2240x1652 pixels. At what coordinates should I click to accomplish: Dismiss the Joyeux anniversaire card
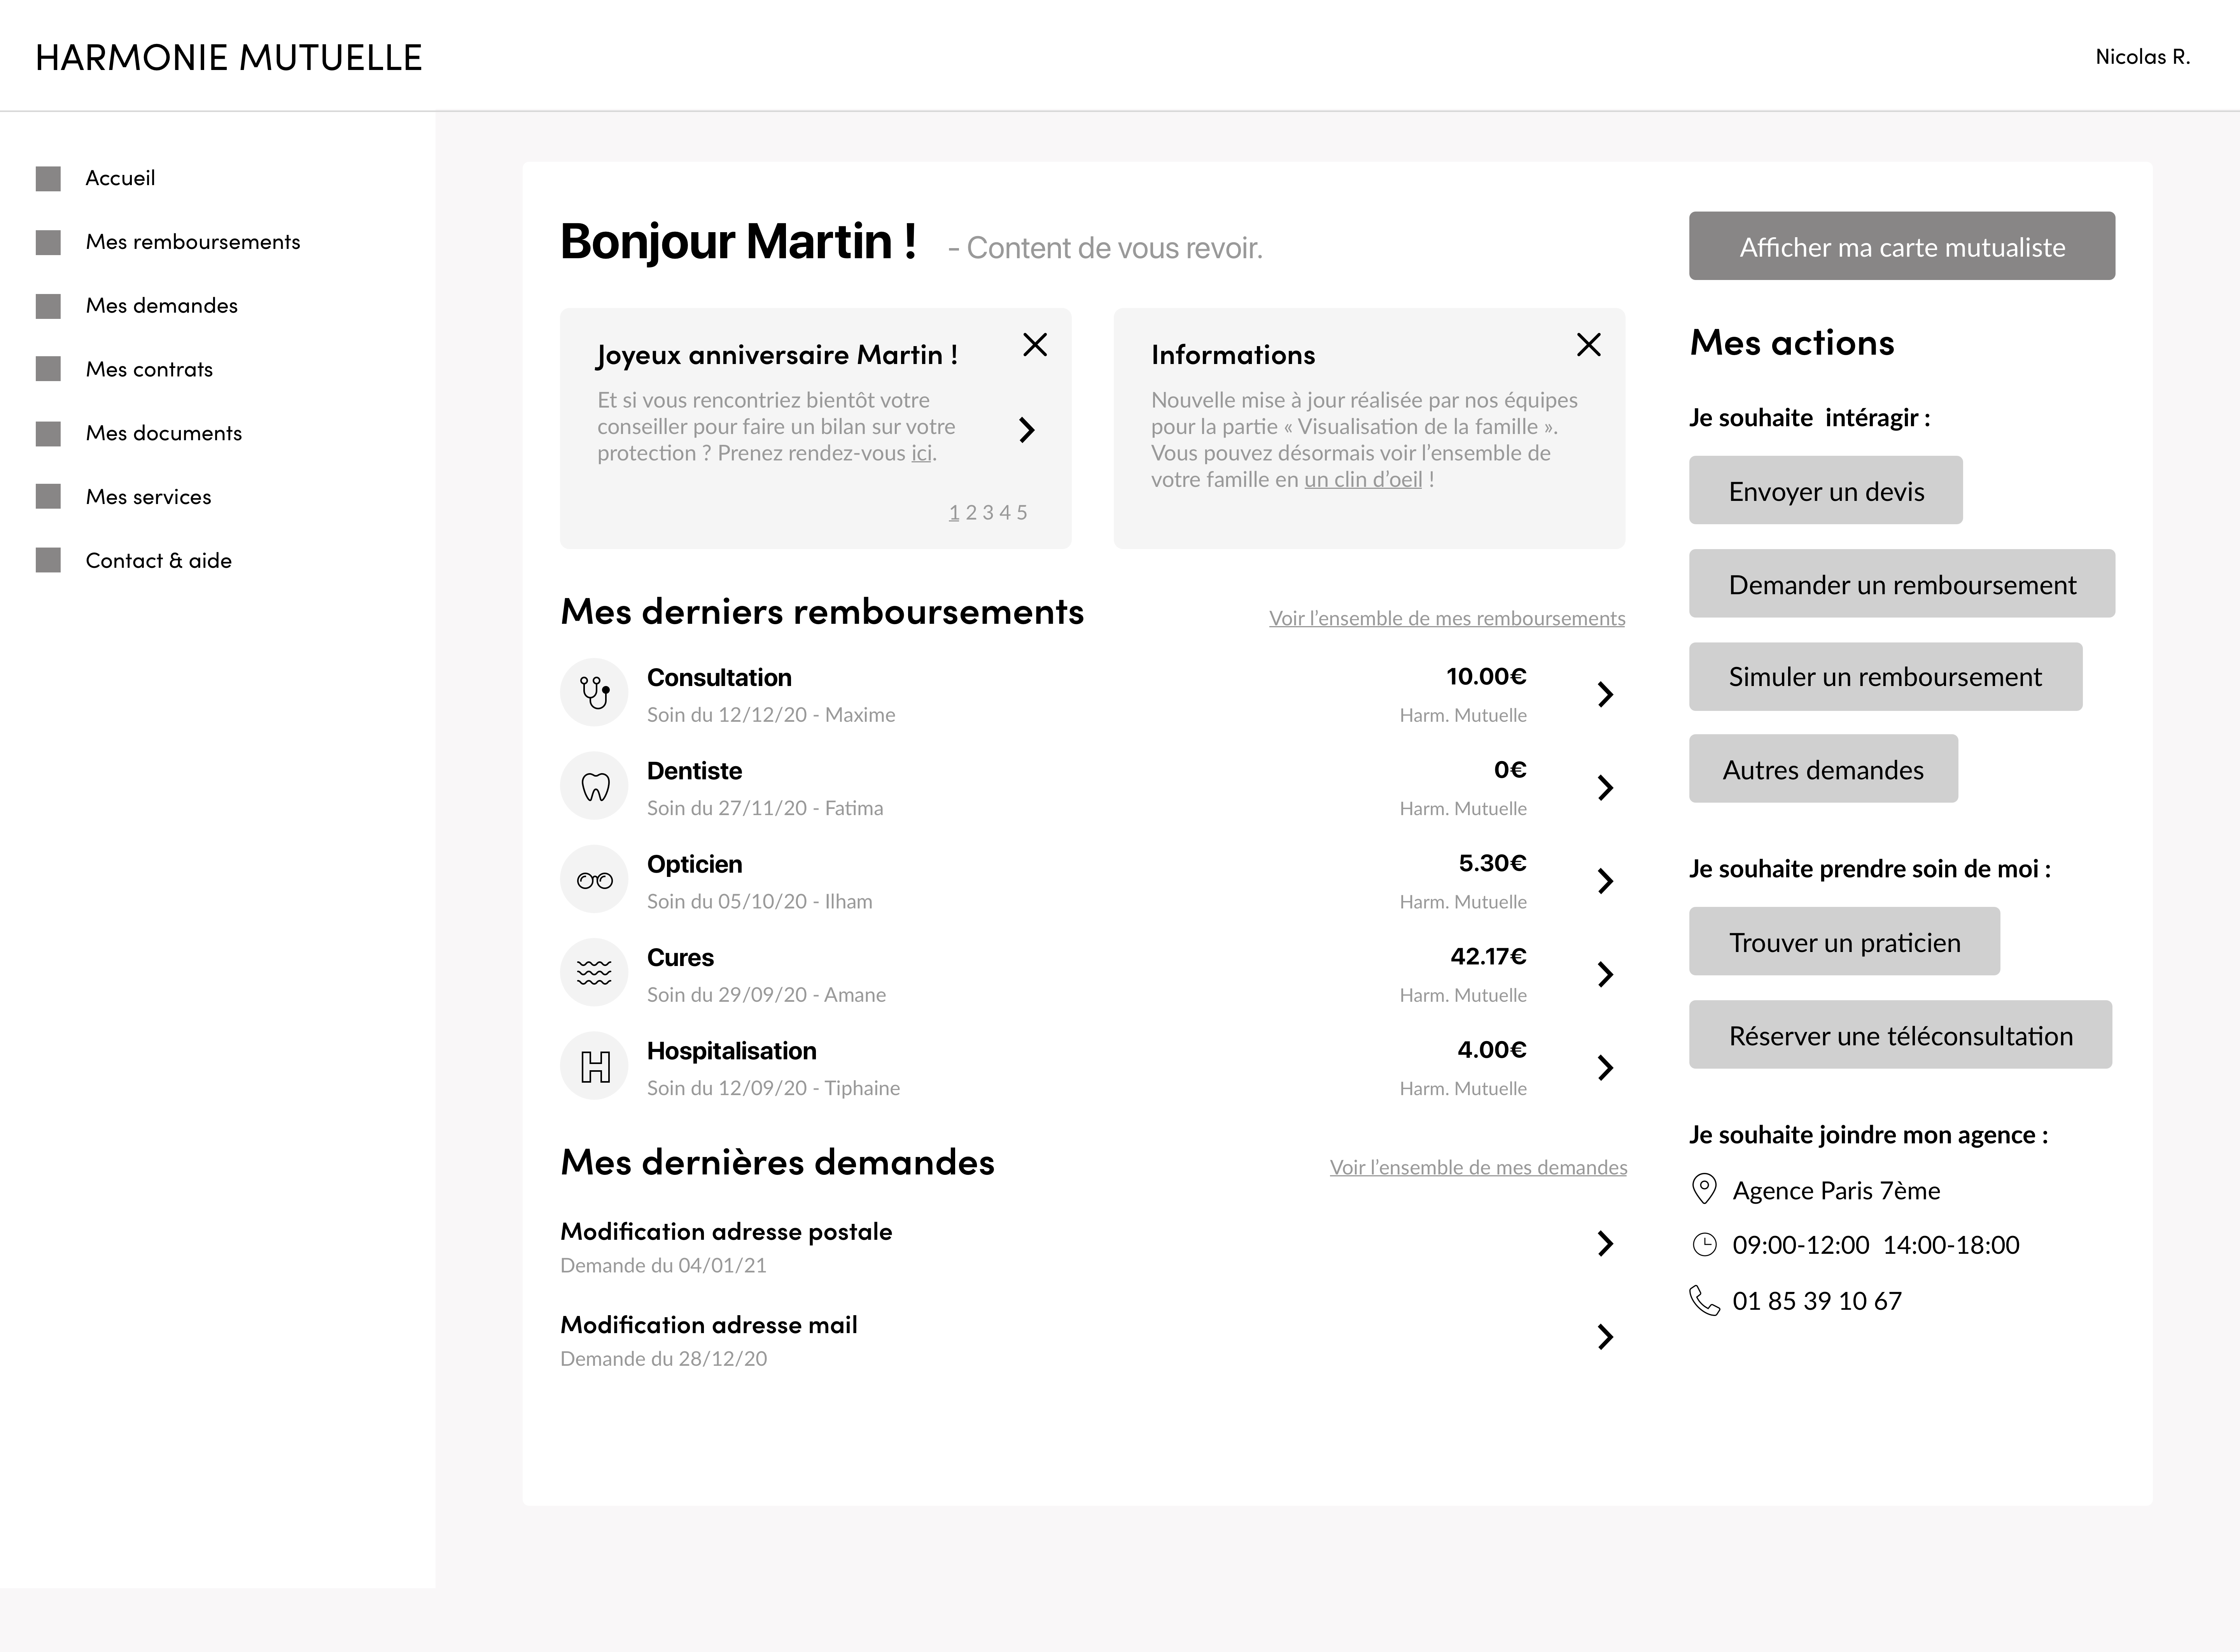pyautogui.click(x=1035, y=345)
